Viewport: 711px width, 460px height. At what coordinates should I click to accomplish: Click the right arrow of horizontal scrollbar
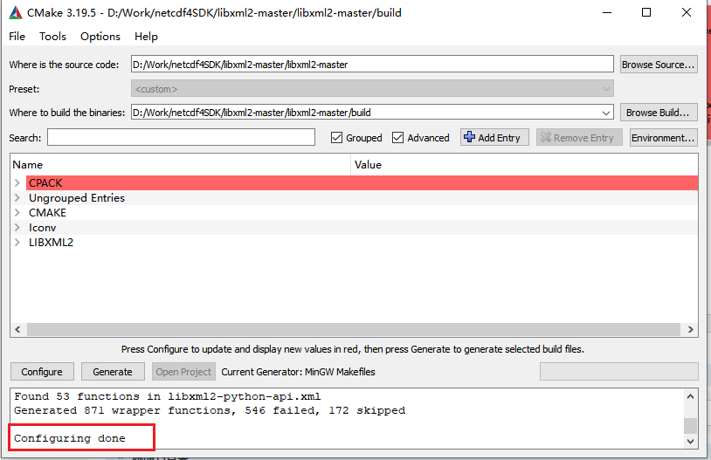coord(690,329)
